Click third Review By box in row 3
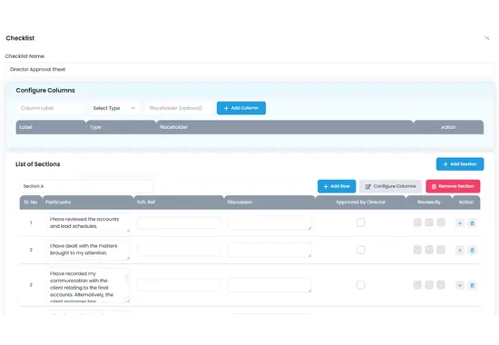 point(441,285)
